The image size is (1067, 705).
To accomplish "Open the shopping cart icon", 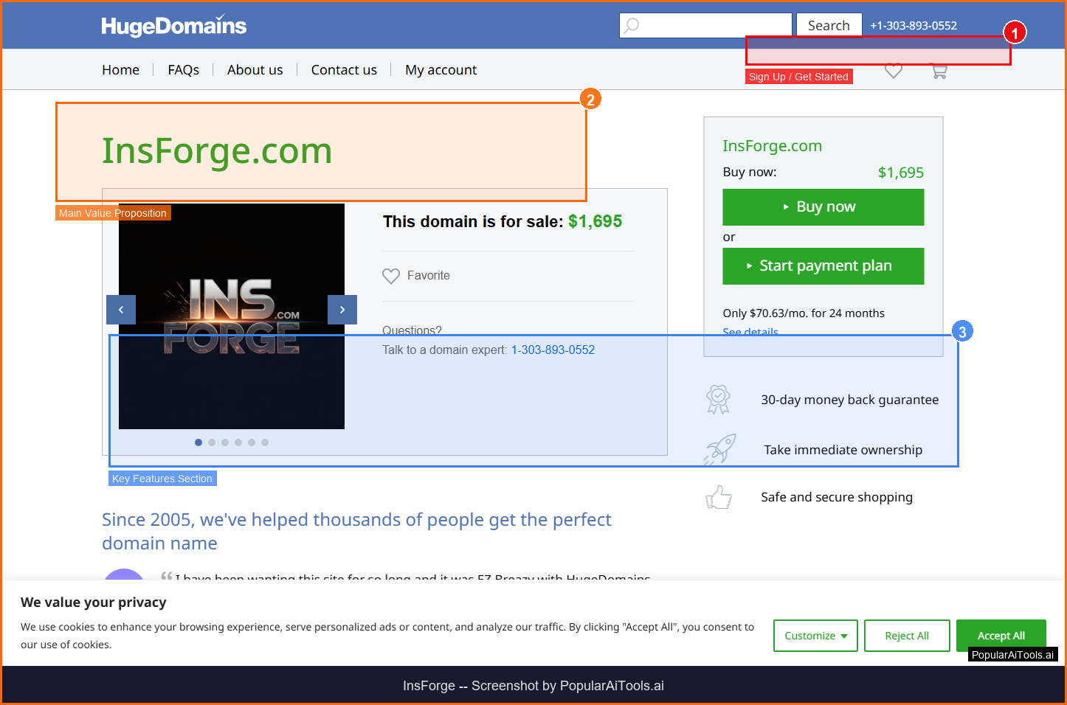I will coord(939,72).
